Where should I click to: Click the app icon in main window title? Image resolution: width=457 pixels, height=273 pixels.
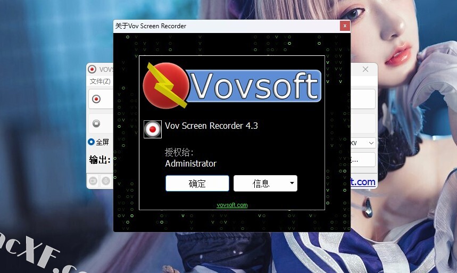(x=92, y=69)
